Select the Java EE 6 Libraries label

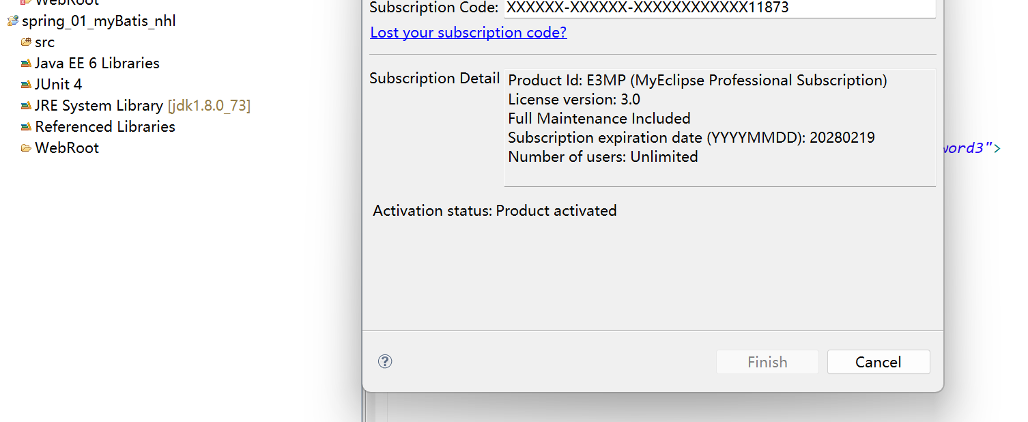pos(97,64)
